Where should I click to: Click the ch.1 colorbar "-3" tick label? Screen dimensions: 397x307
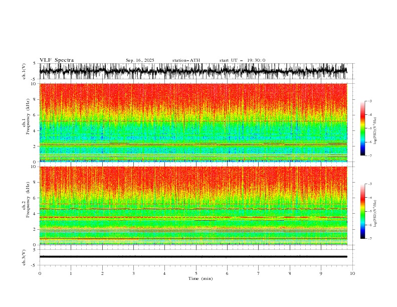(369, 101)
